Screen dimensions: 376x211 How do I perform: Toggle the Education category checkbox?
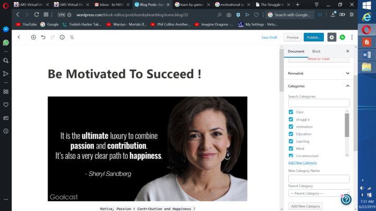(x=291, y=134)
